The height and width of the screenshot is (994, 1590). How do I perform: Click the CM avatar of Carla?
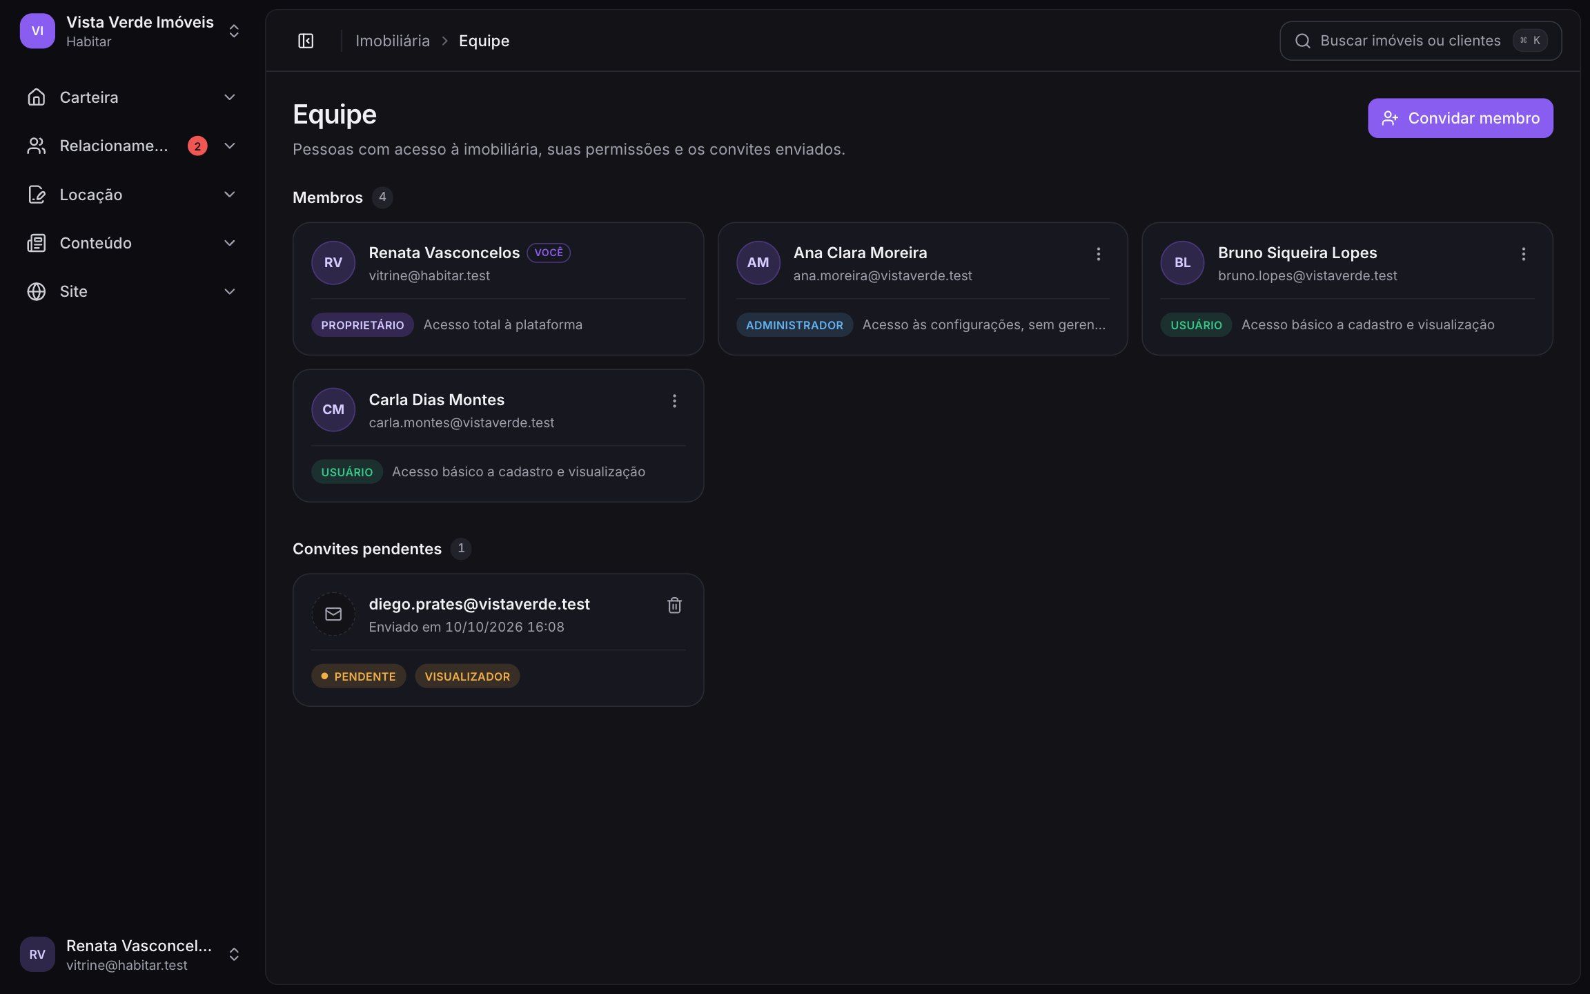[x=333, y=409]
